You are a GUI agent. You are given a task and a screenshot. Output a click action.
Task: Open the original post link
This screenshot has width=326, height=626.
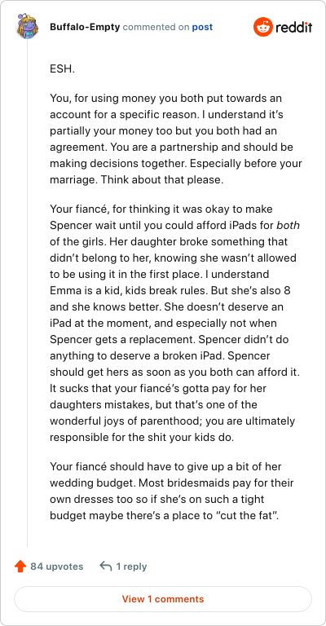202,27
